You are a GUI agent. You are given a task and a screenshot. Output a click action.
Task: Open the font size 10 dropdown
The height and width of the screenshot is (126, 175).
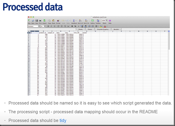pos(44,26)
